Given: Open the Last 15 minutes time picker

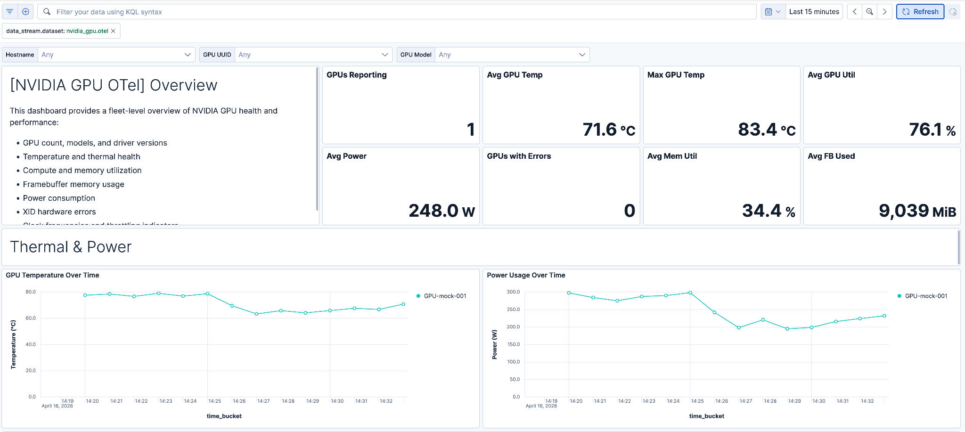Looking at the screenshot, I should pos(814,12).
